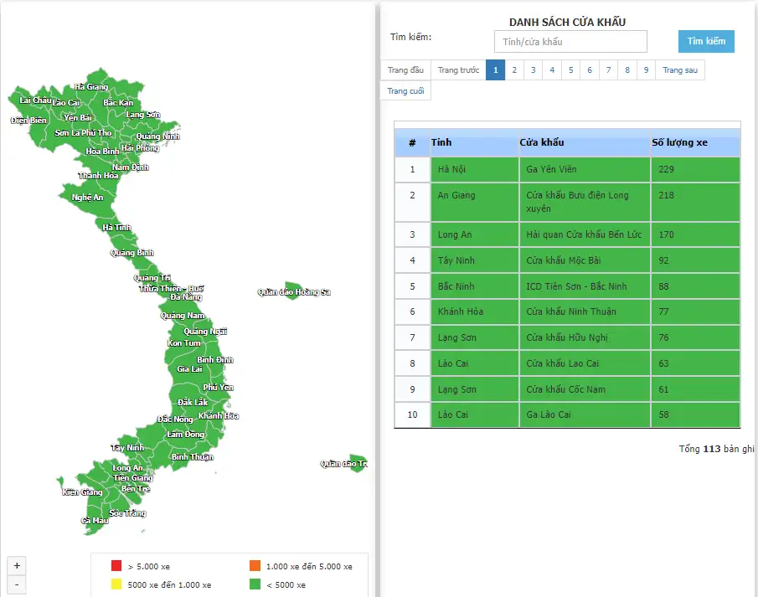The image size is (758, 597).
Task: Click Lạng Sơn province on the map
Action: point(143,115)
